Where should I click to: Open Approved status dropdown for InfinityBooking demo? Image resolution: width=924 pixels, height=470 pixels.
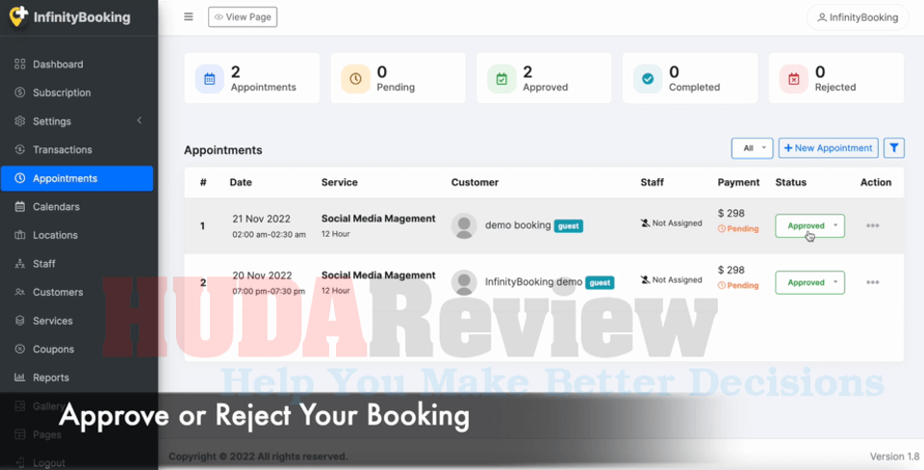[x=809, y=282]
